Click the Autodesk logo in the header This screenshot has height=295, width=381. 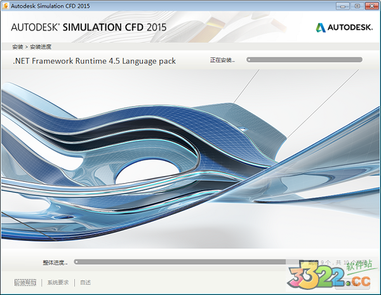click(x=321, y=27)
